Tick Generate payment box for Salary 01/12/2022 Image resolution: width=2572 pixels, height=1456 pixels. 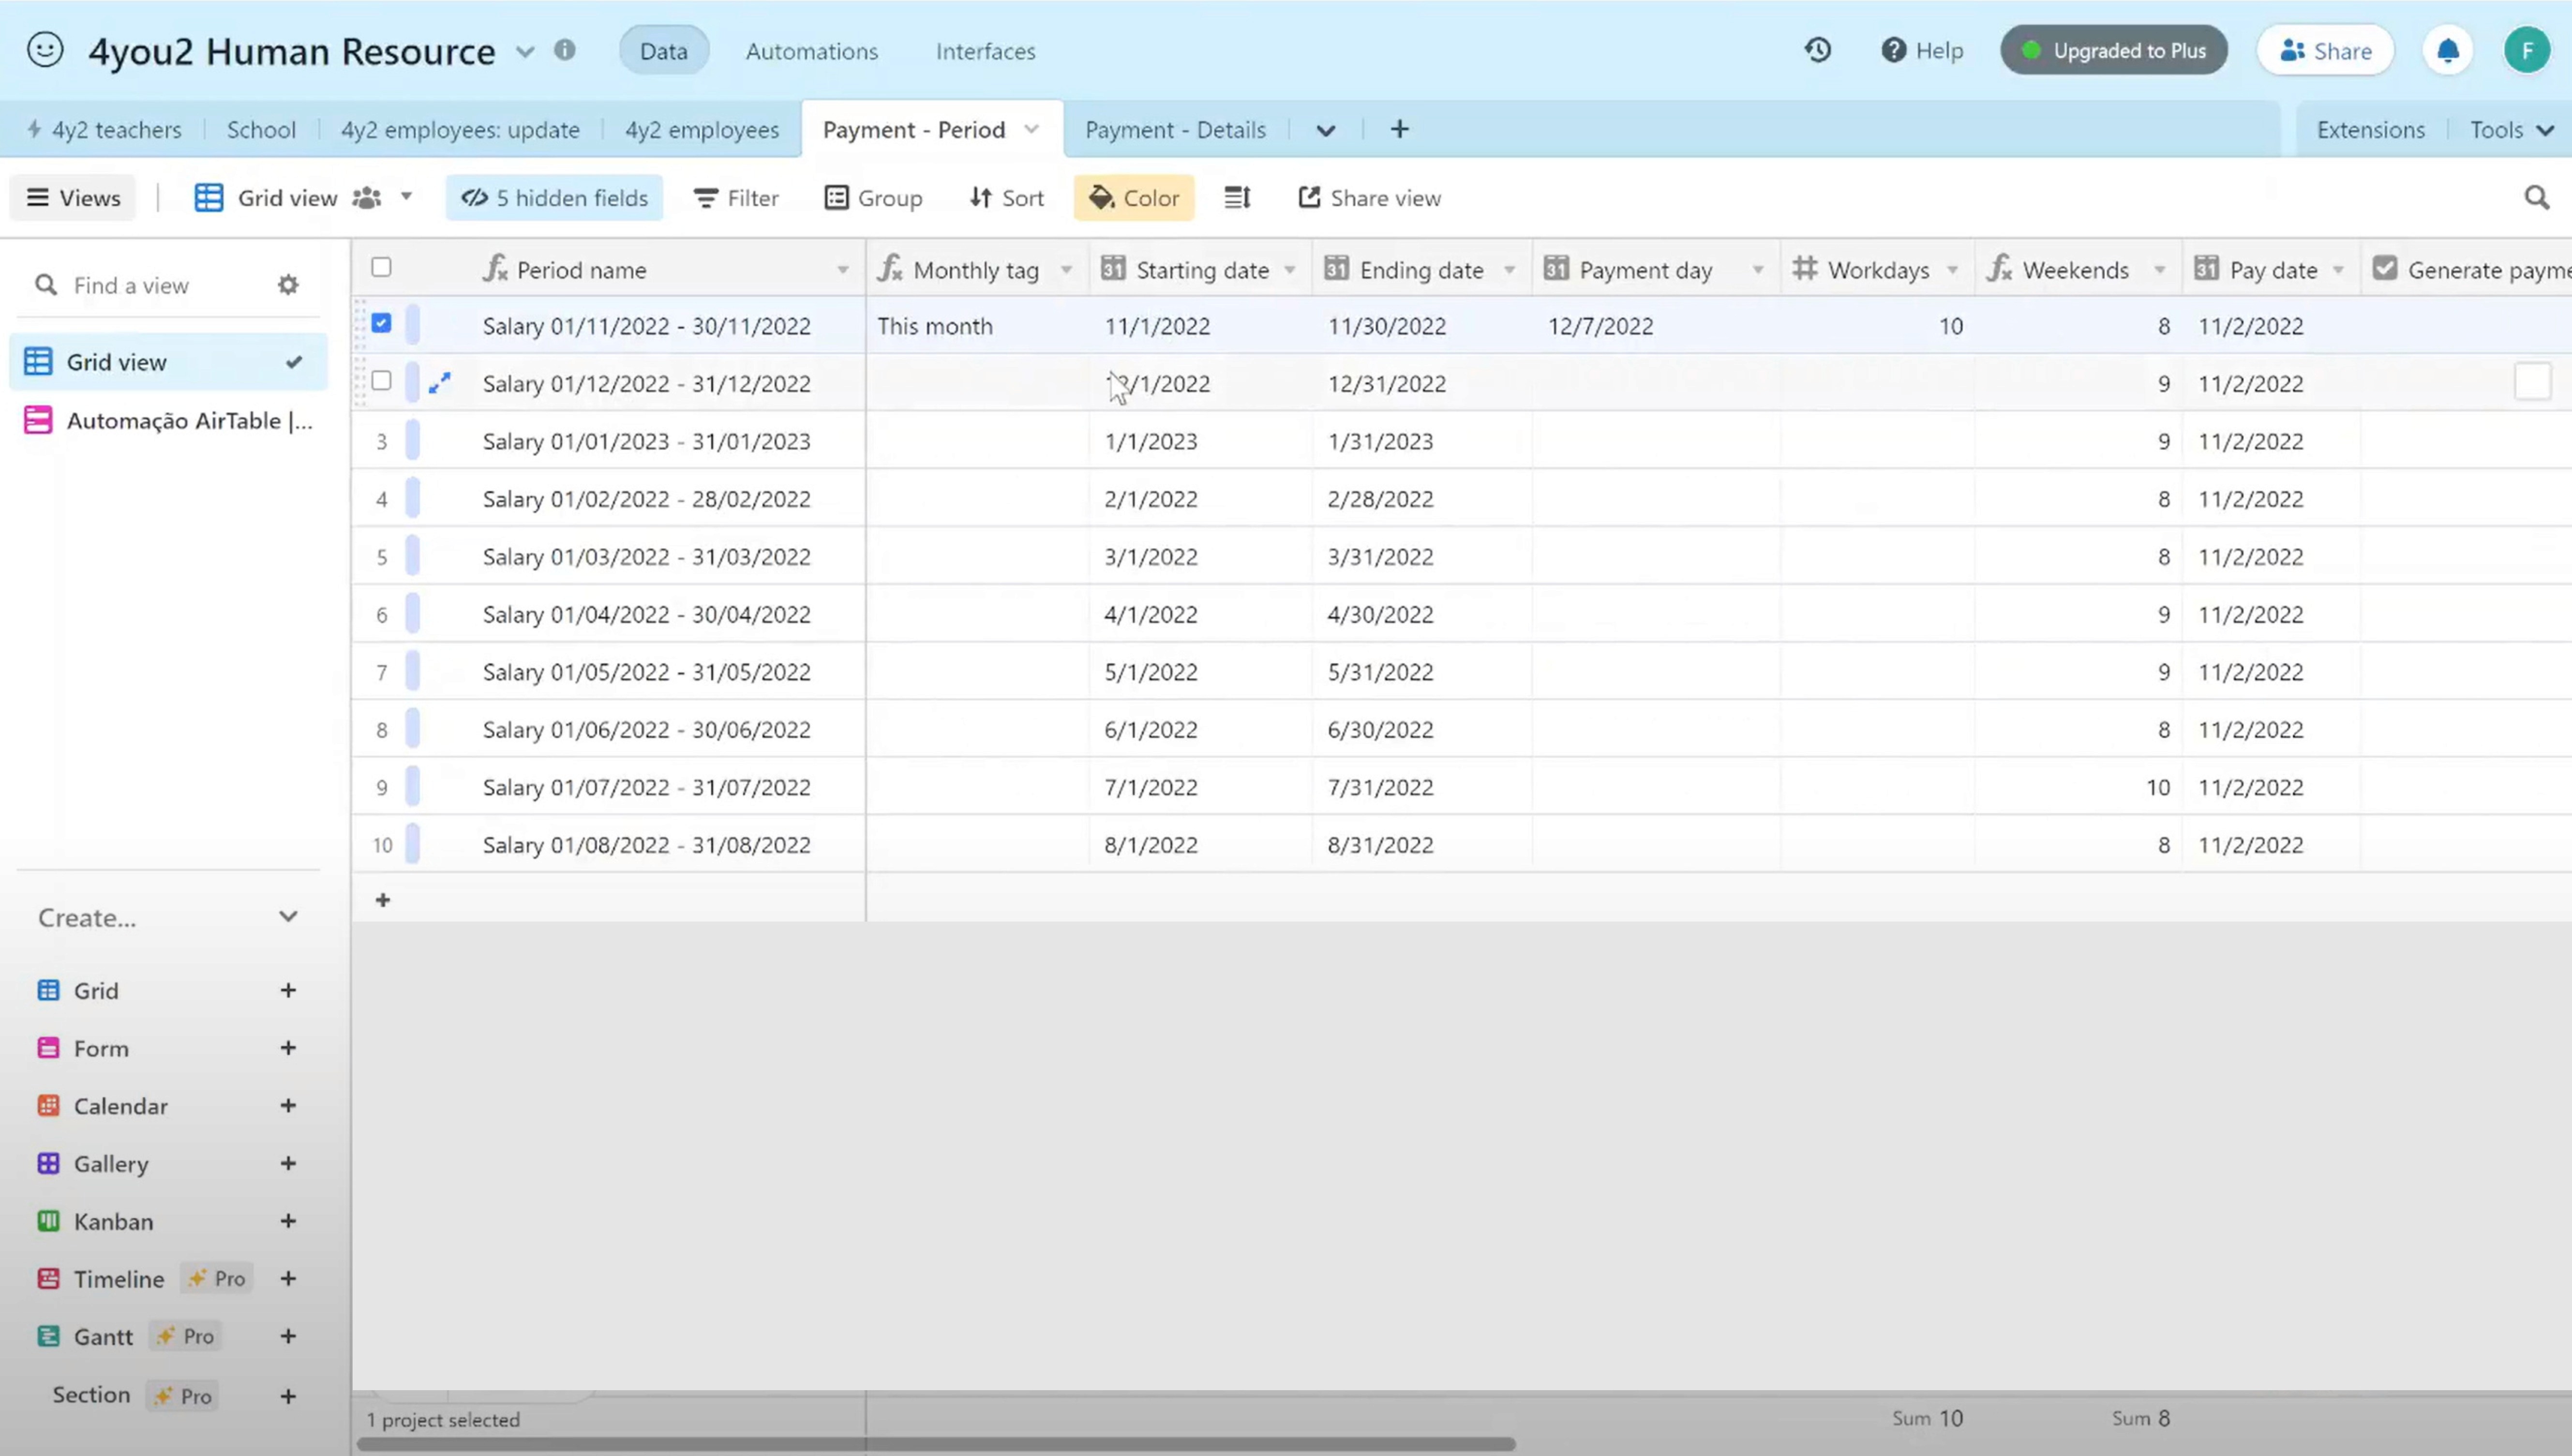click(x=2532, y=382)
